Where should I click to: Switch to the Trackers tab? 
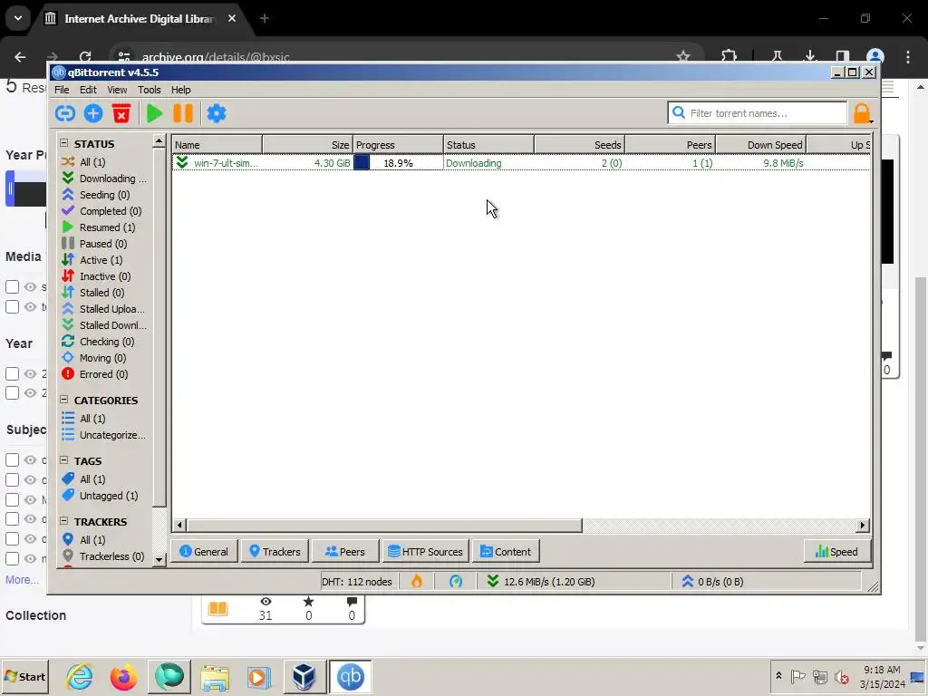point(275,552)
